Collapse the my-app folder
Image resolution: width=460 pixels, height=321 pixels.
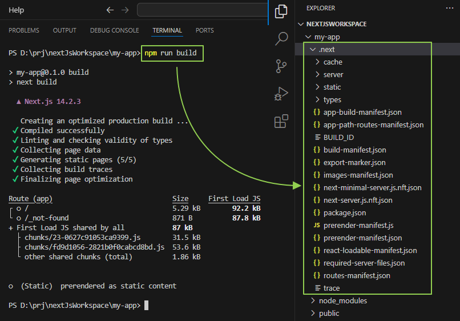coord(308,37)
